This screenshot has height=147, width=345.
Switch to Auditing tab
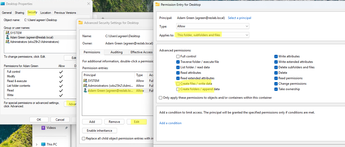117,52
